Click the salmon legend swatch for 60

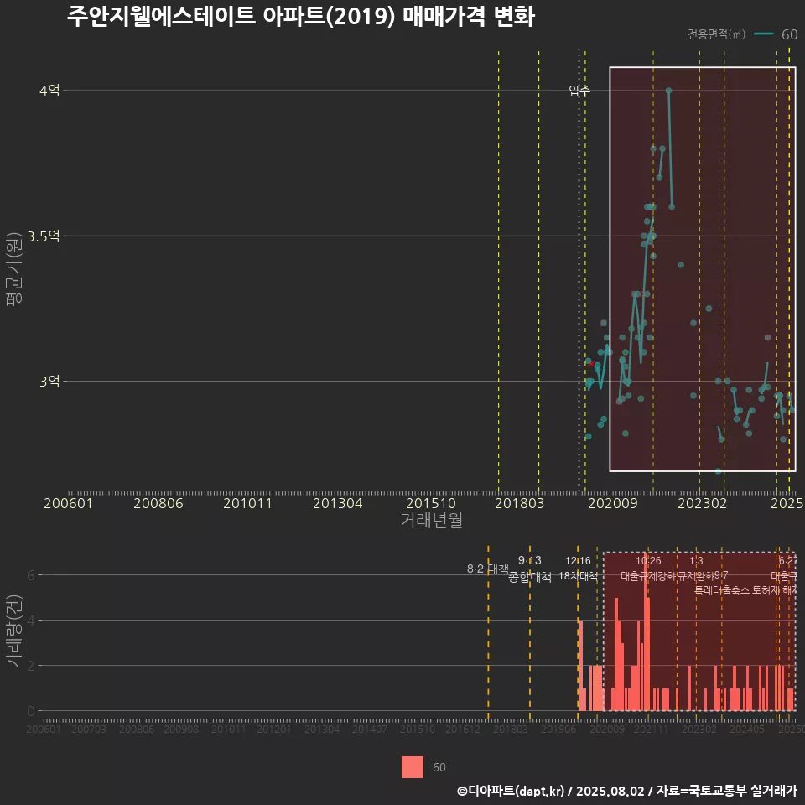pos(413,767)
